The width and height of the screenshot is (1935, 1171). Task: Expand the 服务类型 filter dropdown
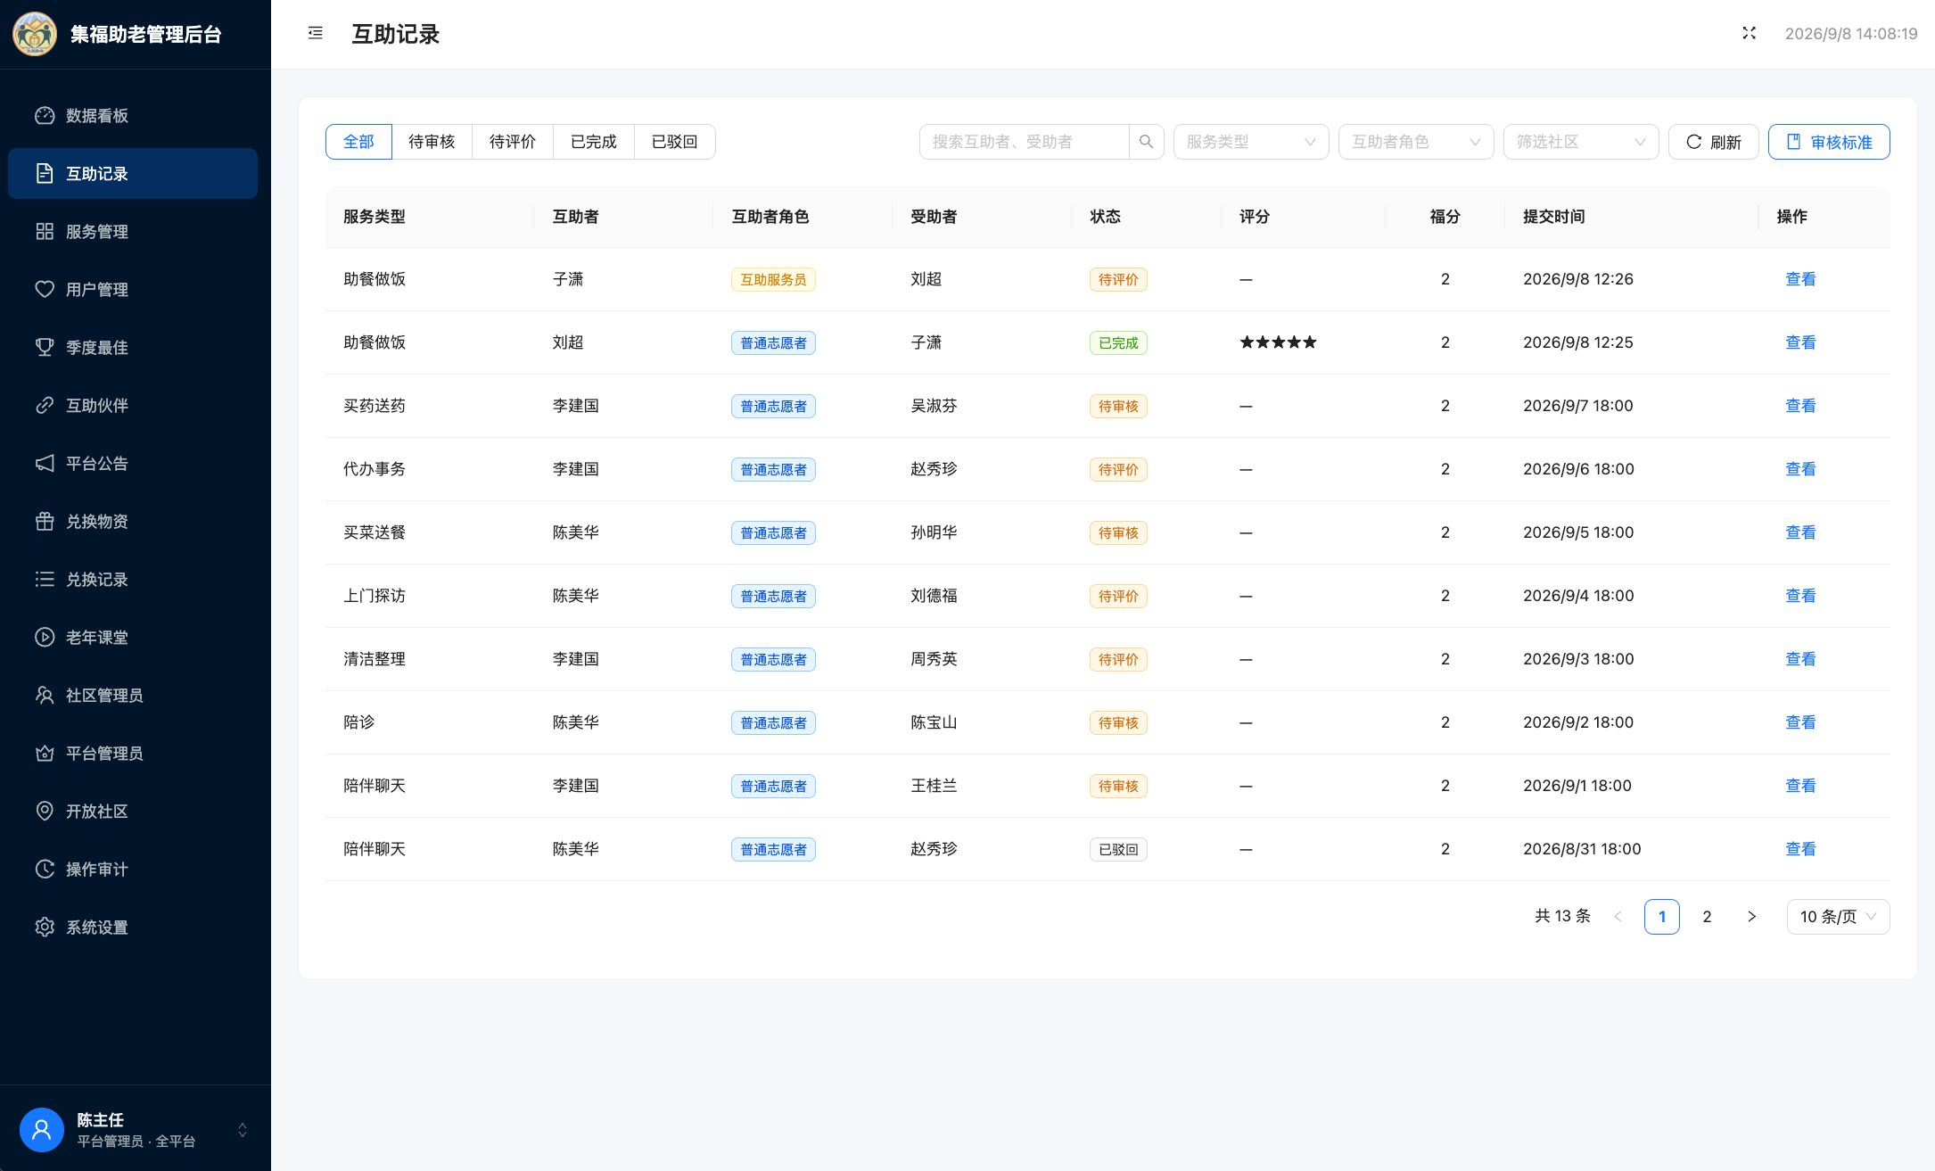pos(1251,142)
